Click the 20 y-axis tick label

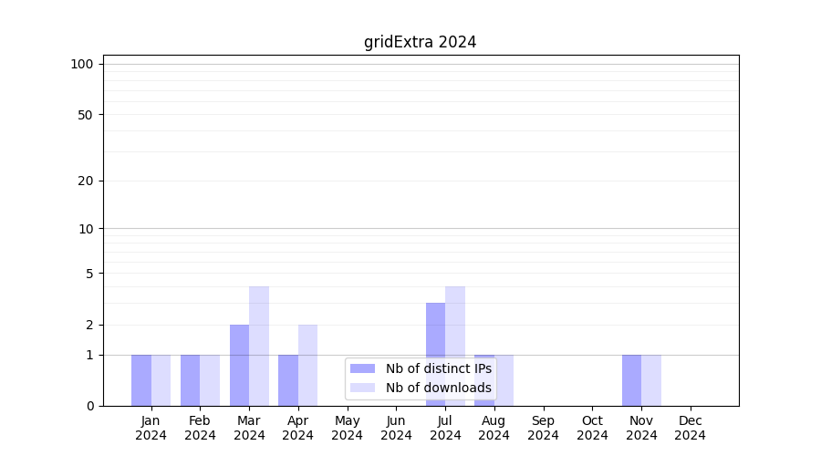pos(86,181)
